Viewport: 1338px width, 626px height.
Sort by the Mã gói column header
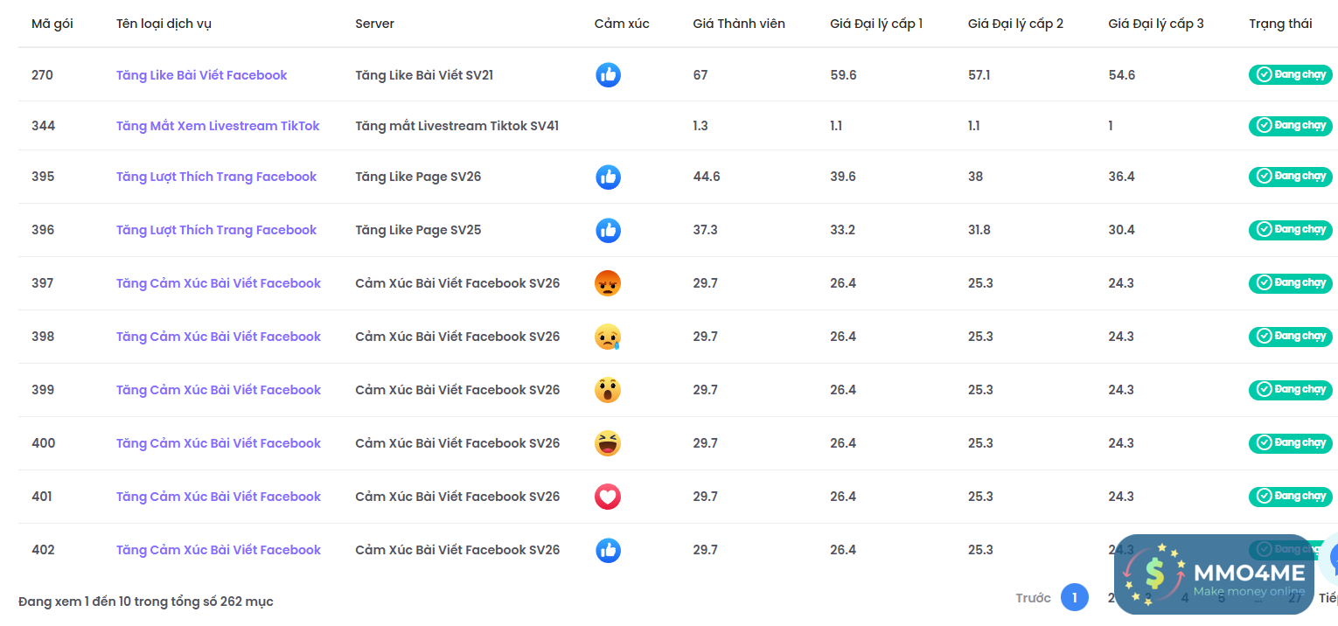[52, 24]
